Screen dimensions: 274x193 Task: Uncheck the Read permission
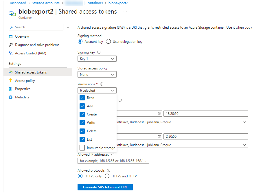click(x=82, y=98)
